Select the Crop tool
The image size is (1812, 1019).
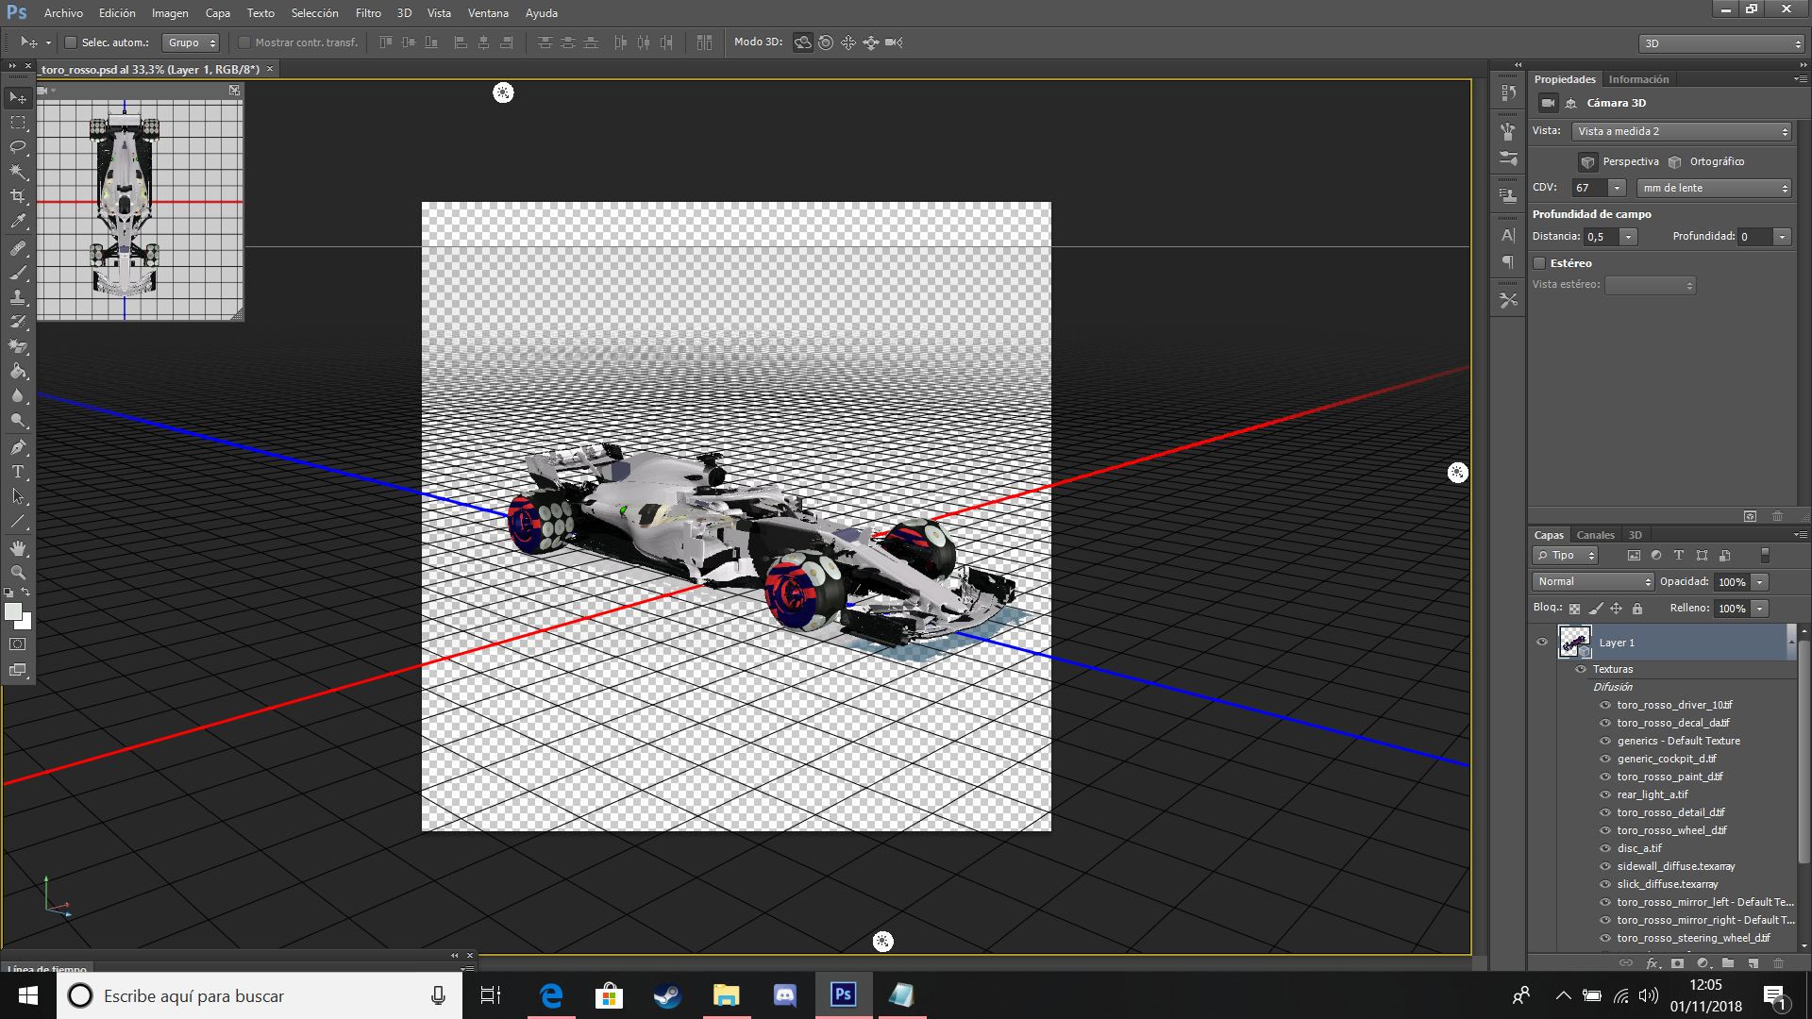(x=18, y=196)
